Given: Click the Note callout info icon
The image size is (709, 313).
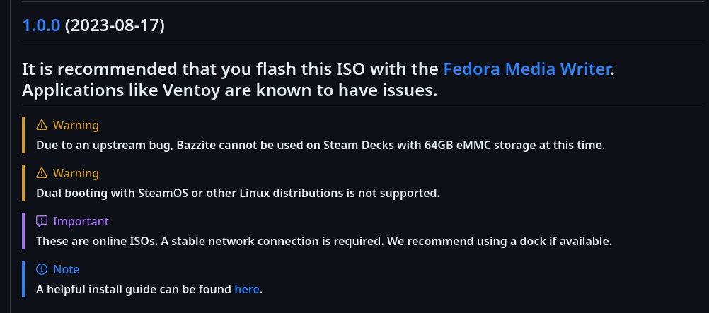Looking at the screenshot, I should (42, 270).
